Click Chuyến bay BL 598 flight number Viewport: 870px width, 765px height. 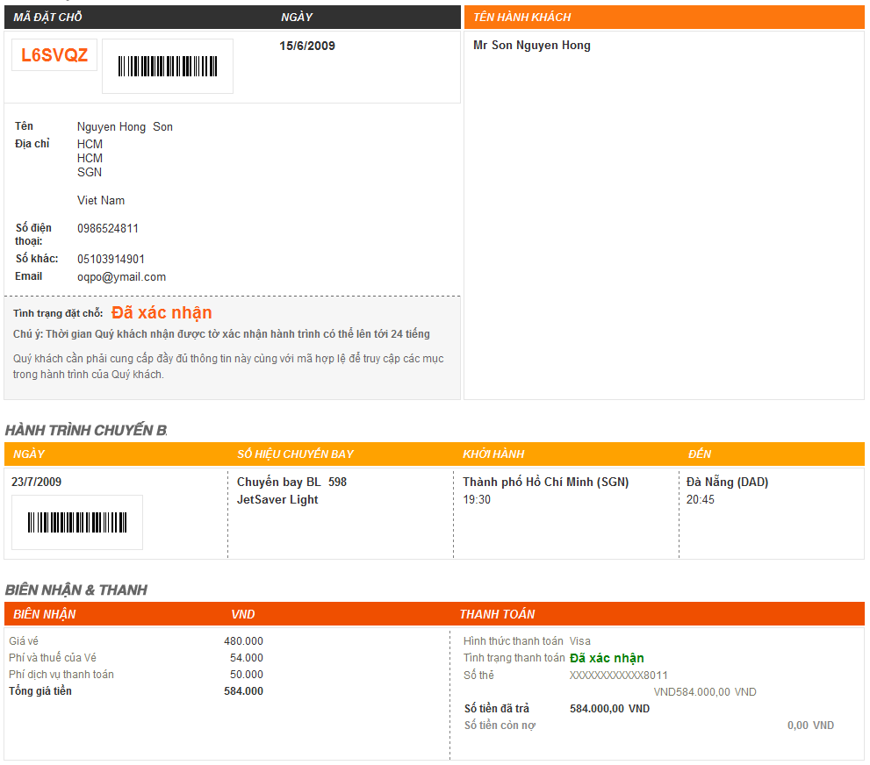pos(291,482)
